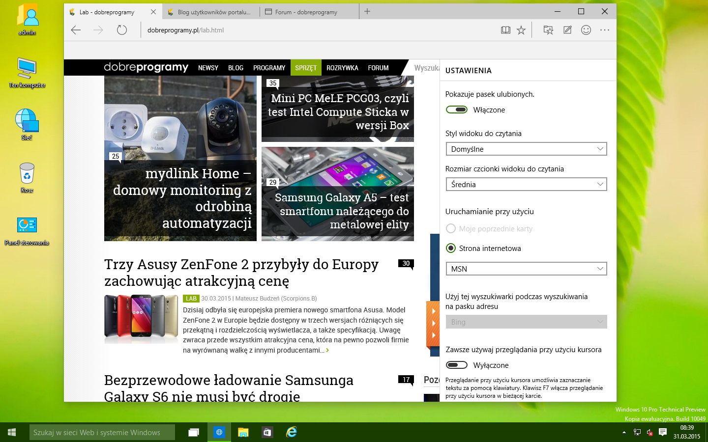Open reading view with the book icon
Screen dimensions: 708x442
tap(505, 30)
